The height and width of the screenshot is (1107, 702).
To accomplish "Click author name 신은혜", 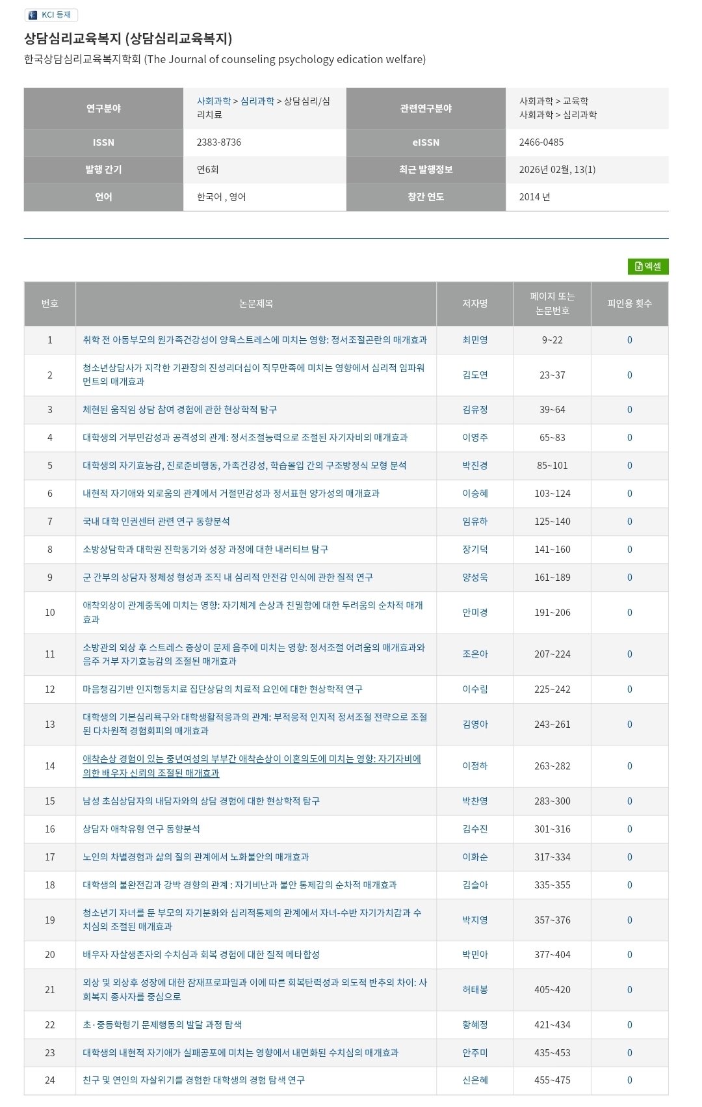I will pyautogui.click(x=474, y=1080).
